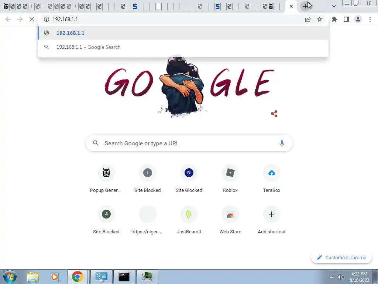This screenshot has width=378, height=284.
Task: View site information for 192.168.1.1
Action: point(47,19)
